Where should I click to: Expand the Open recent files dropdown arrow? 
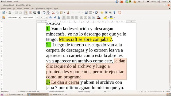(x=13, y=13)
